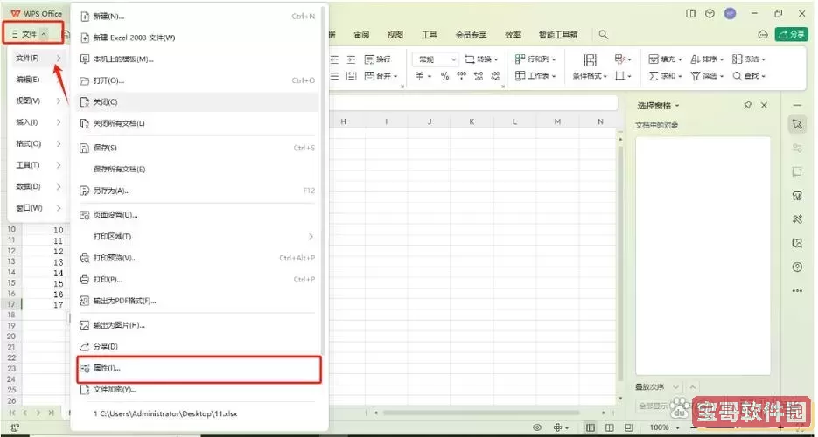The width and height of the screenshot is (818, 437).
Task: Open the 合并 cells dropdown
Action: (381, 76)
